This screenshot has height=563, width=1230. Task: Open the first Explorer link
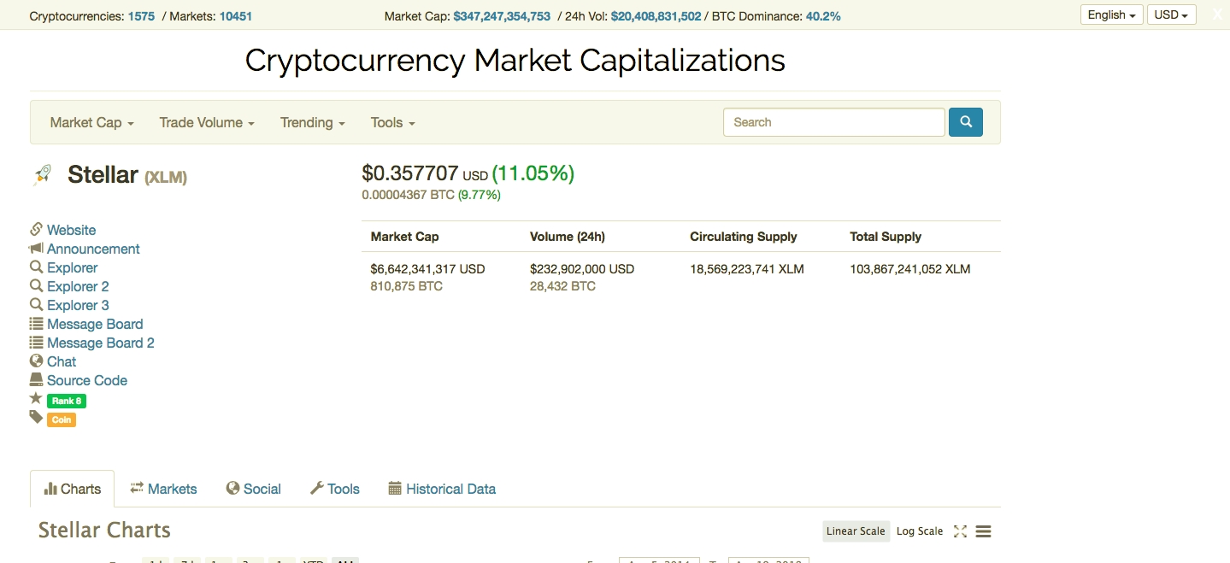(72, 267)
